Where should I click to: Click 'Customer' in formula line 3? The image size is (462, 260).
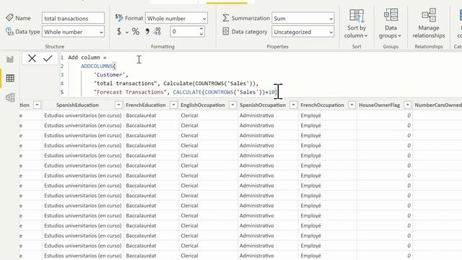[x=109, y=74]
